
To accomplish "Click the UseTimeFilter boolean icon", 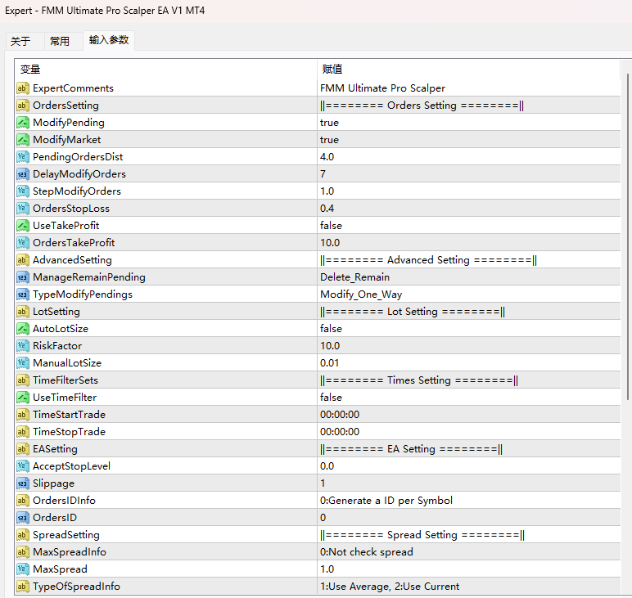I will pos(23,398).
